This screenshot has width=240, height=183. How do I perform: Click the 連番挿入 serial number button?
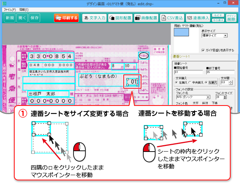pyautogui.click(x=198, y=18)
